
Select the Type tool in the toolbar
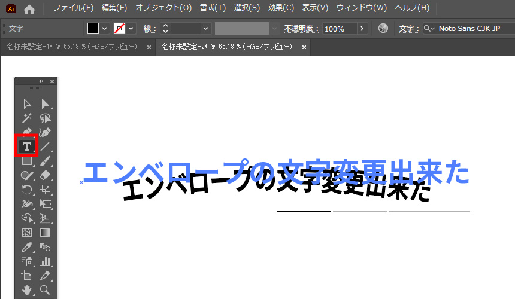26,147
